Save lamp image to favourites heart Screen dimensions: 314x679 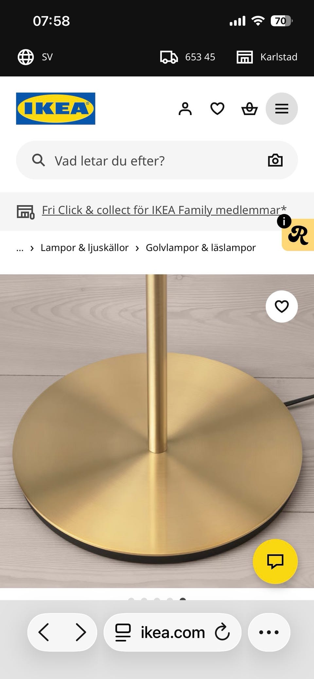tap(282, 306)
